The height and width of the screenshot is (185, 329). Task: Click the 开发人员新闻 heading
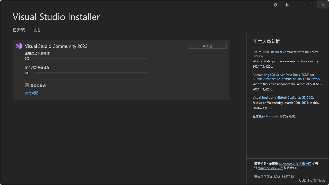pos(267,41)
